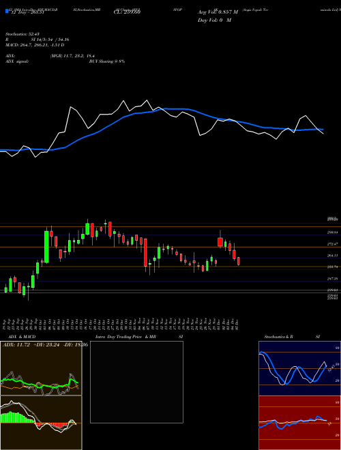This screenshot has height=450, width=341.
Task: Click the 264.11 price axis label
Action: tap(333, 256)
